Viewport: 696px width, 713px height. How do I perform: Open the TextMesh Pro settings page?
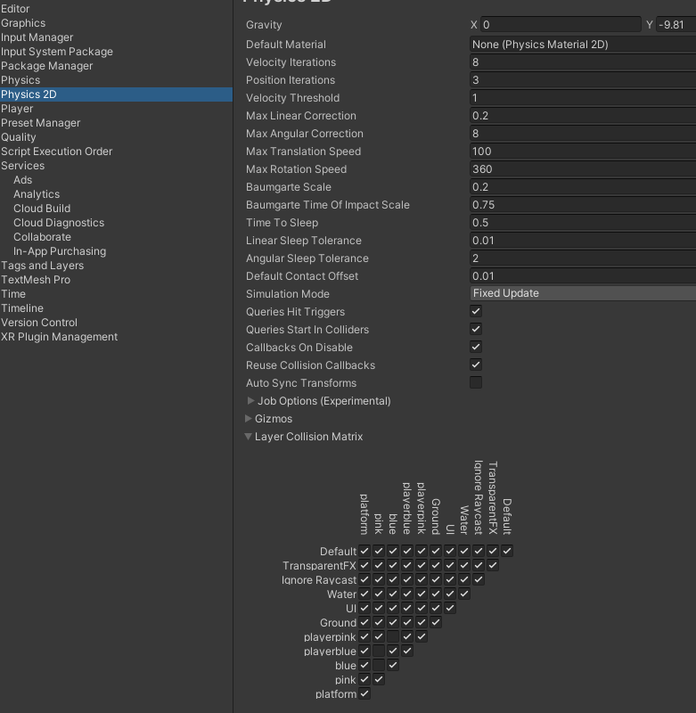pos(36,280)
